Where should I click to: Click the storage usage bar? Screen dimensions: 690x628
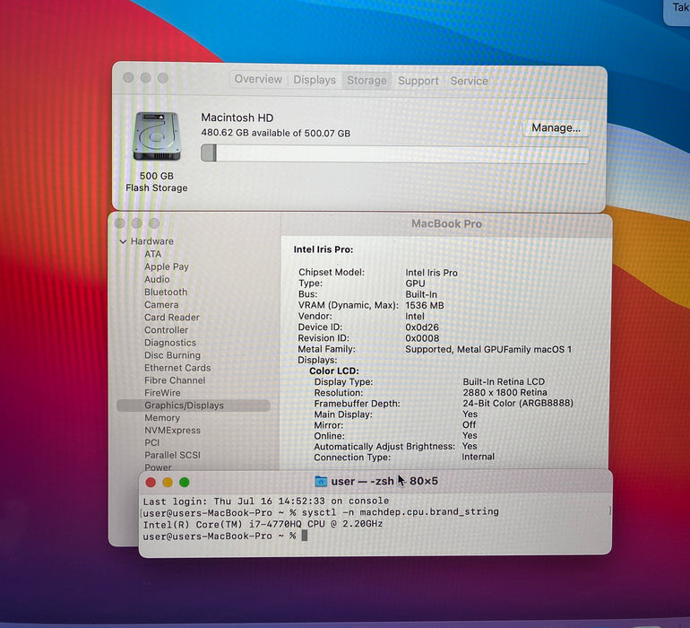tap(394, 153)
